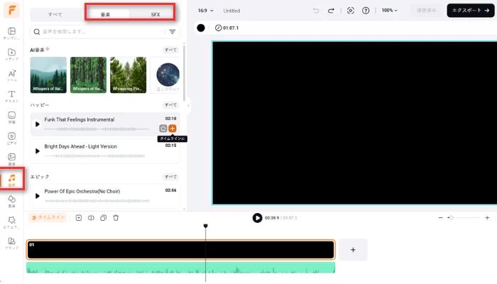Image resolution: width=497 pixels, height=284 pixels.
Task: Open the Text (テキスト) sidebar tool
Action: click(x=11, y=97)
